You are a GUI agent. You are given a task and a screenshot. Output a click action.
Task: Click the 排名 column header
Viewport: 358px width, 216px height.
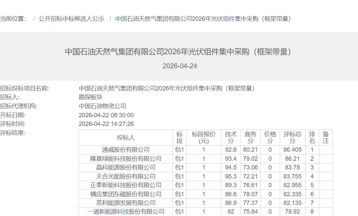pyautogui.click(x=312, y=138)
